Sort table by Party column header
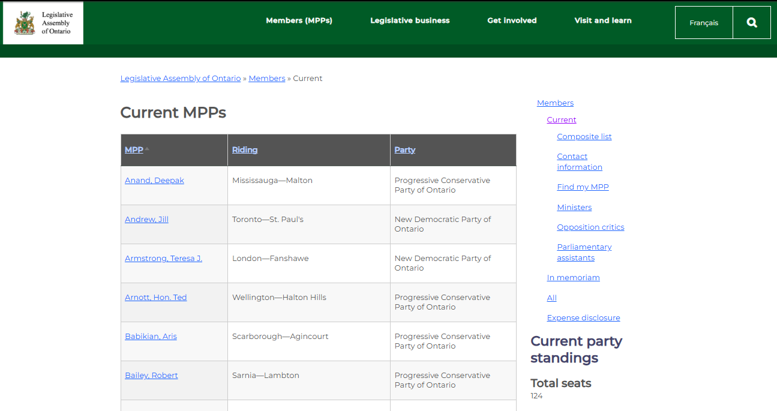Screen dimensions: 777x411 (404, 150)
